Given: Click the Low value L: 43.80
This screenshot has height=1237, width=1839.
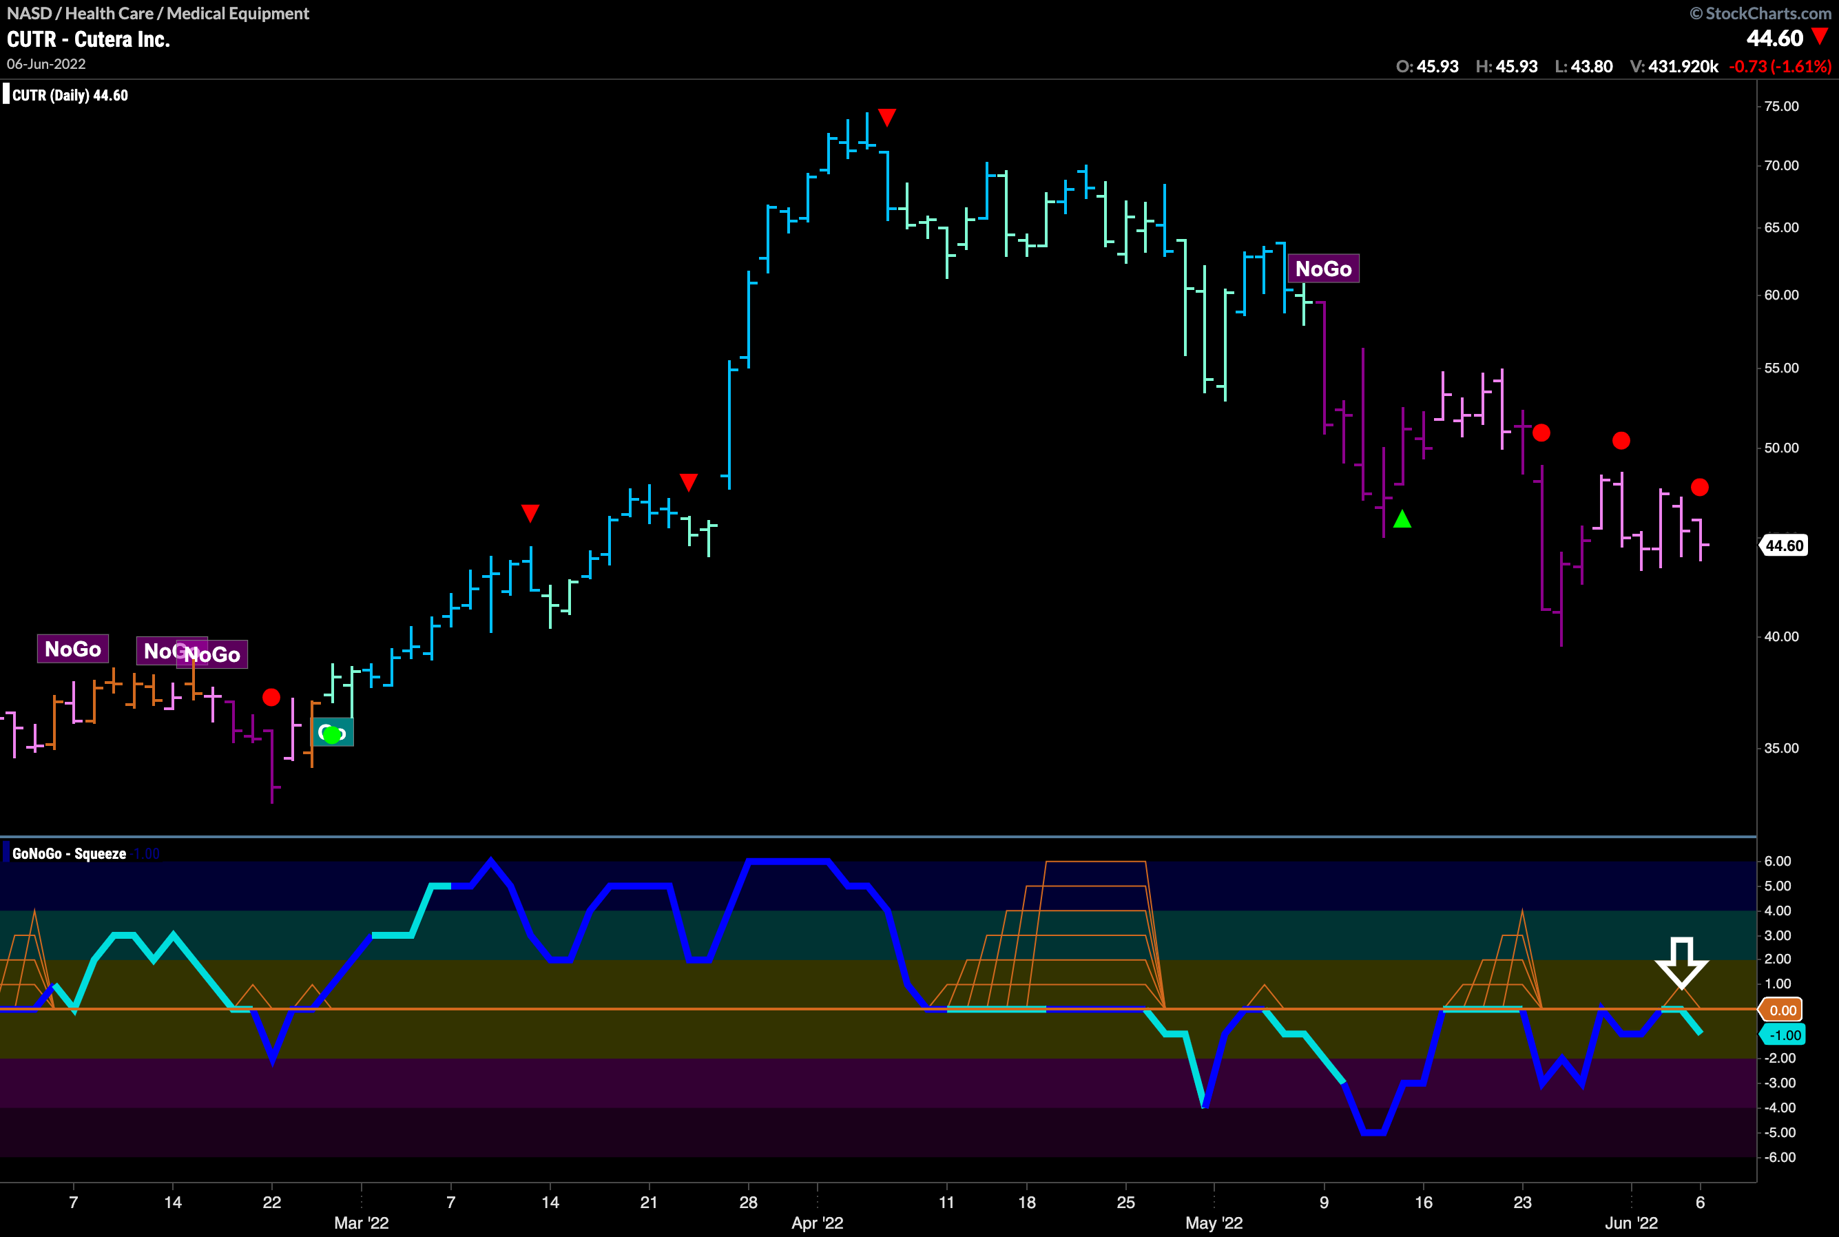Looking at the screenshot, I should (1583, 66).
